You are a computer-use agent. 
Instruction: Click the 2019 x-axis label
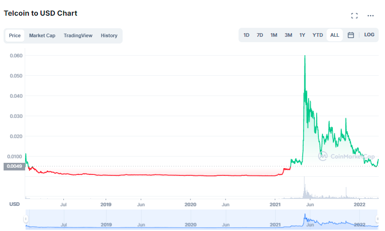[x=106, y=205]
